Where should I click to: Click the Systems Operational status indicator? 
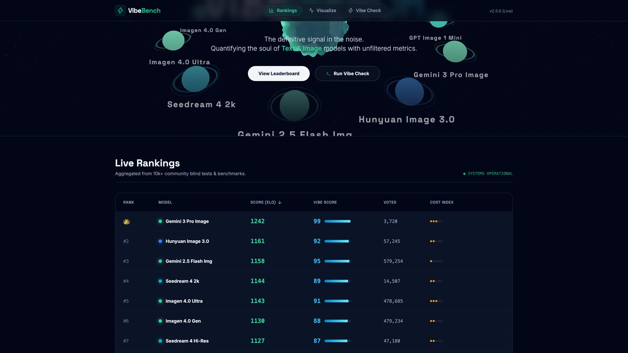pyautogui.click(x=488, y=174)
